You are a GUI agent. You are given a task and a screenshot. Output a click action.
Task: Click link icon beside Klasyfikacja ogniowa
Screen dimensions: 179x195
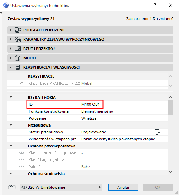(x=21, y=159)
